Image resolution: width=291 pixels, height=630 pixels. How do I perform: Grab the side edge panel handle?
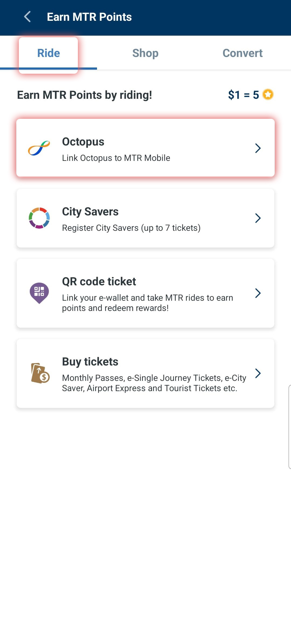click(289, 427)
